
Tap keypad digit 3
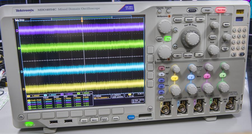point(244,42)
